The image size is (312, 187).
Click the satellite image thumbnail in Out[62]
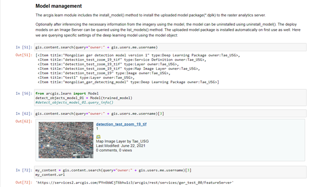66,140
